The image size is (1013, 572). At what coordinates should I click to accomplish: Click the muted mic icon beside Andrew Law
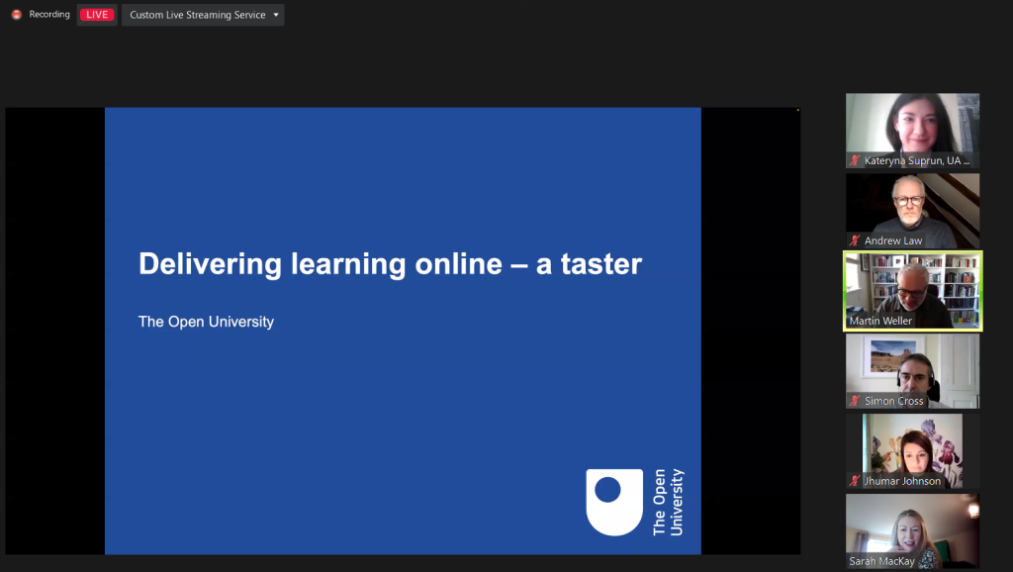(855, 240)
